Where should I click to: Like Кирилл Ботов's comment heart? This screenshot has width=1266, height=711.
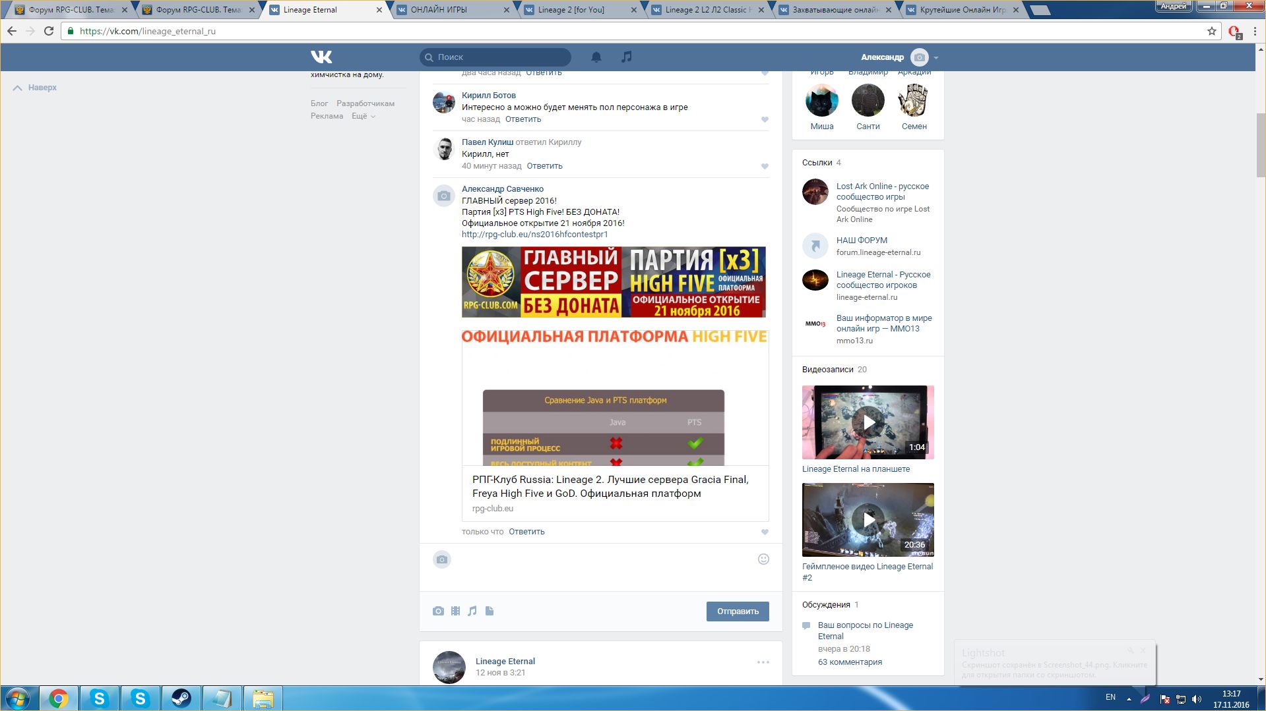(765, 119)
